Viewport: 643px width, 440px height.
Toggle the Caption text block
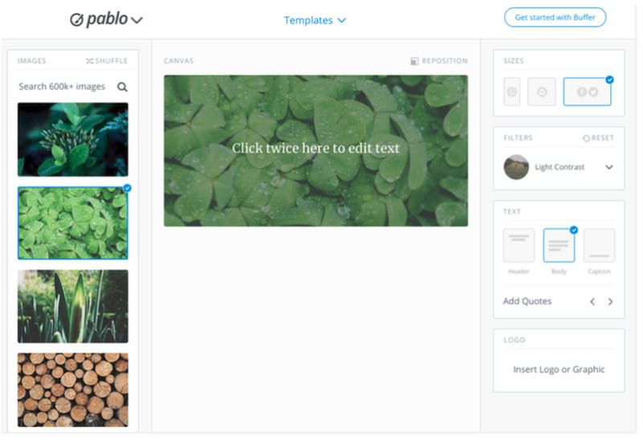pos(599,245)
